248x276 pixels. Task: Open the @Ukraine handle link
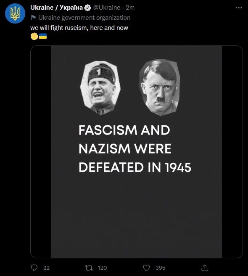[x=107, y=8]
